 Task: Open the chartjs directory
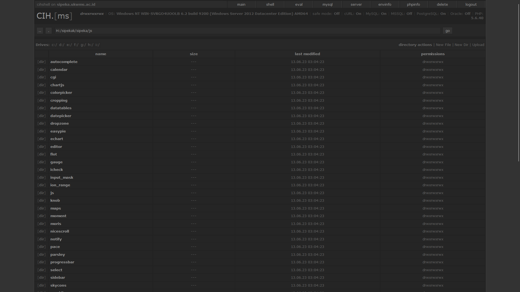57,85
